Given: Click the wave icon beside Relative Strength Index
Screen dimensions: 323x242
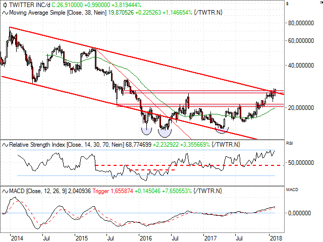Looking at the screenshot, I should pos(5,145).
